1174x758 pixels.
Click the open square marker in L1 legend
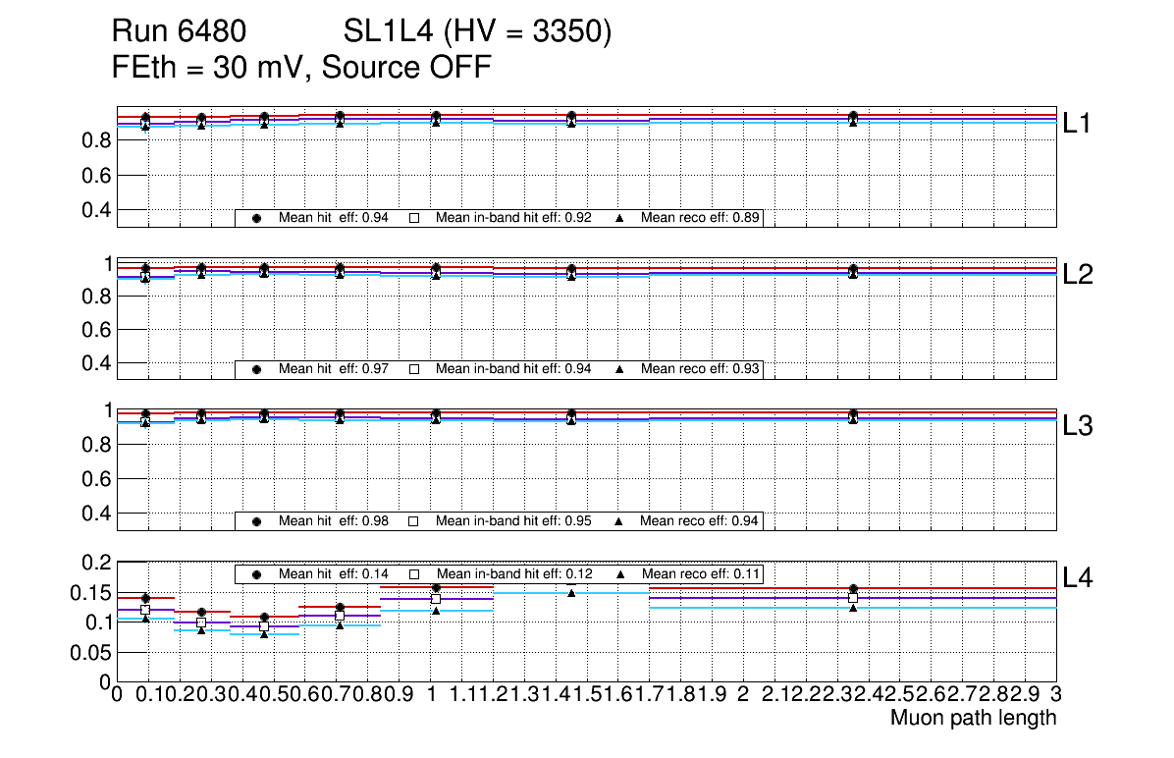[x=414, y=218]
